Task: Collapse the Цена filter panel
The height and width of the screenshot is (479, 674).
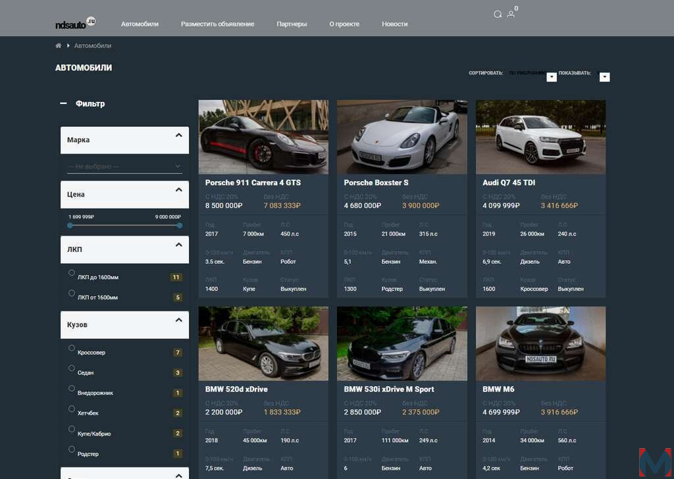Action: 179,190
